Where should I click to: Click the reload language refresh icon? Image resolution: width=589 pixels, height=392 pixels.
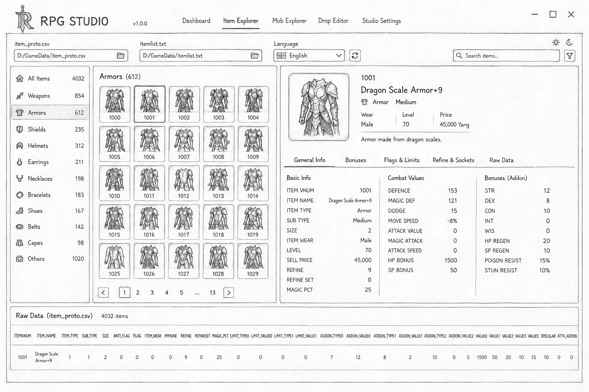point(355,56)
